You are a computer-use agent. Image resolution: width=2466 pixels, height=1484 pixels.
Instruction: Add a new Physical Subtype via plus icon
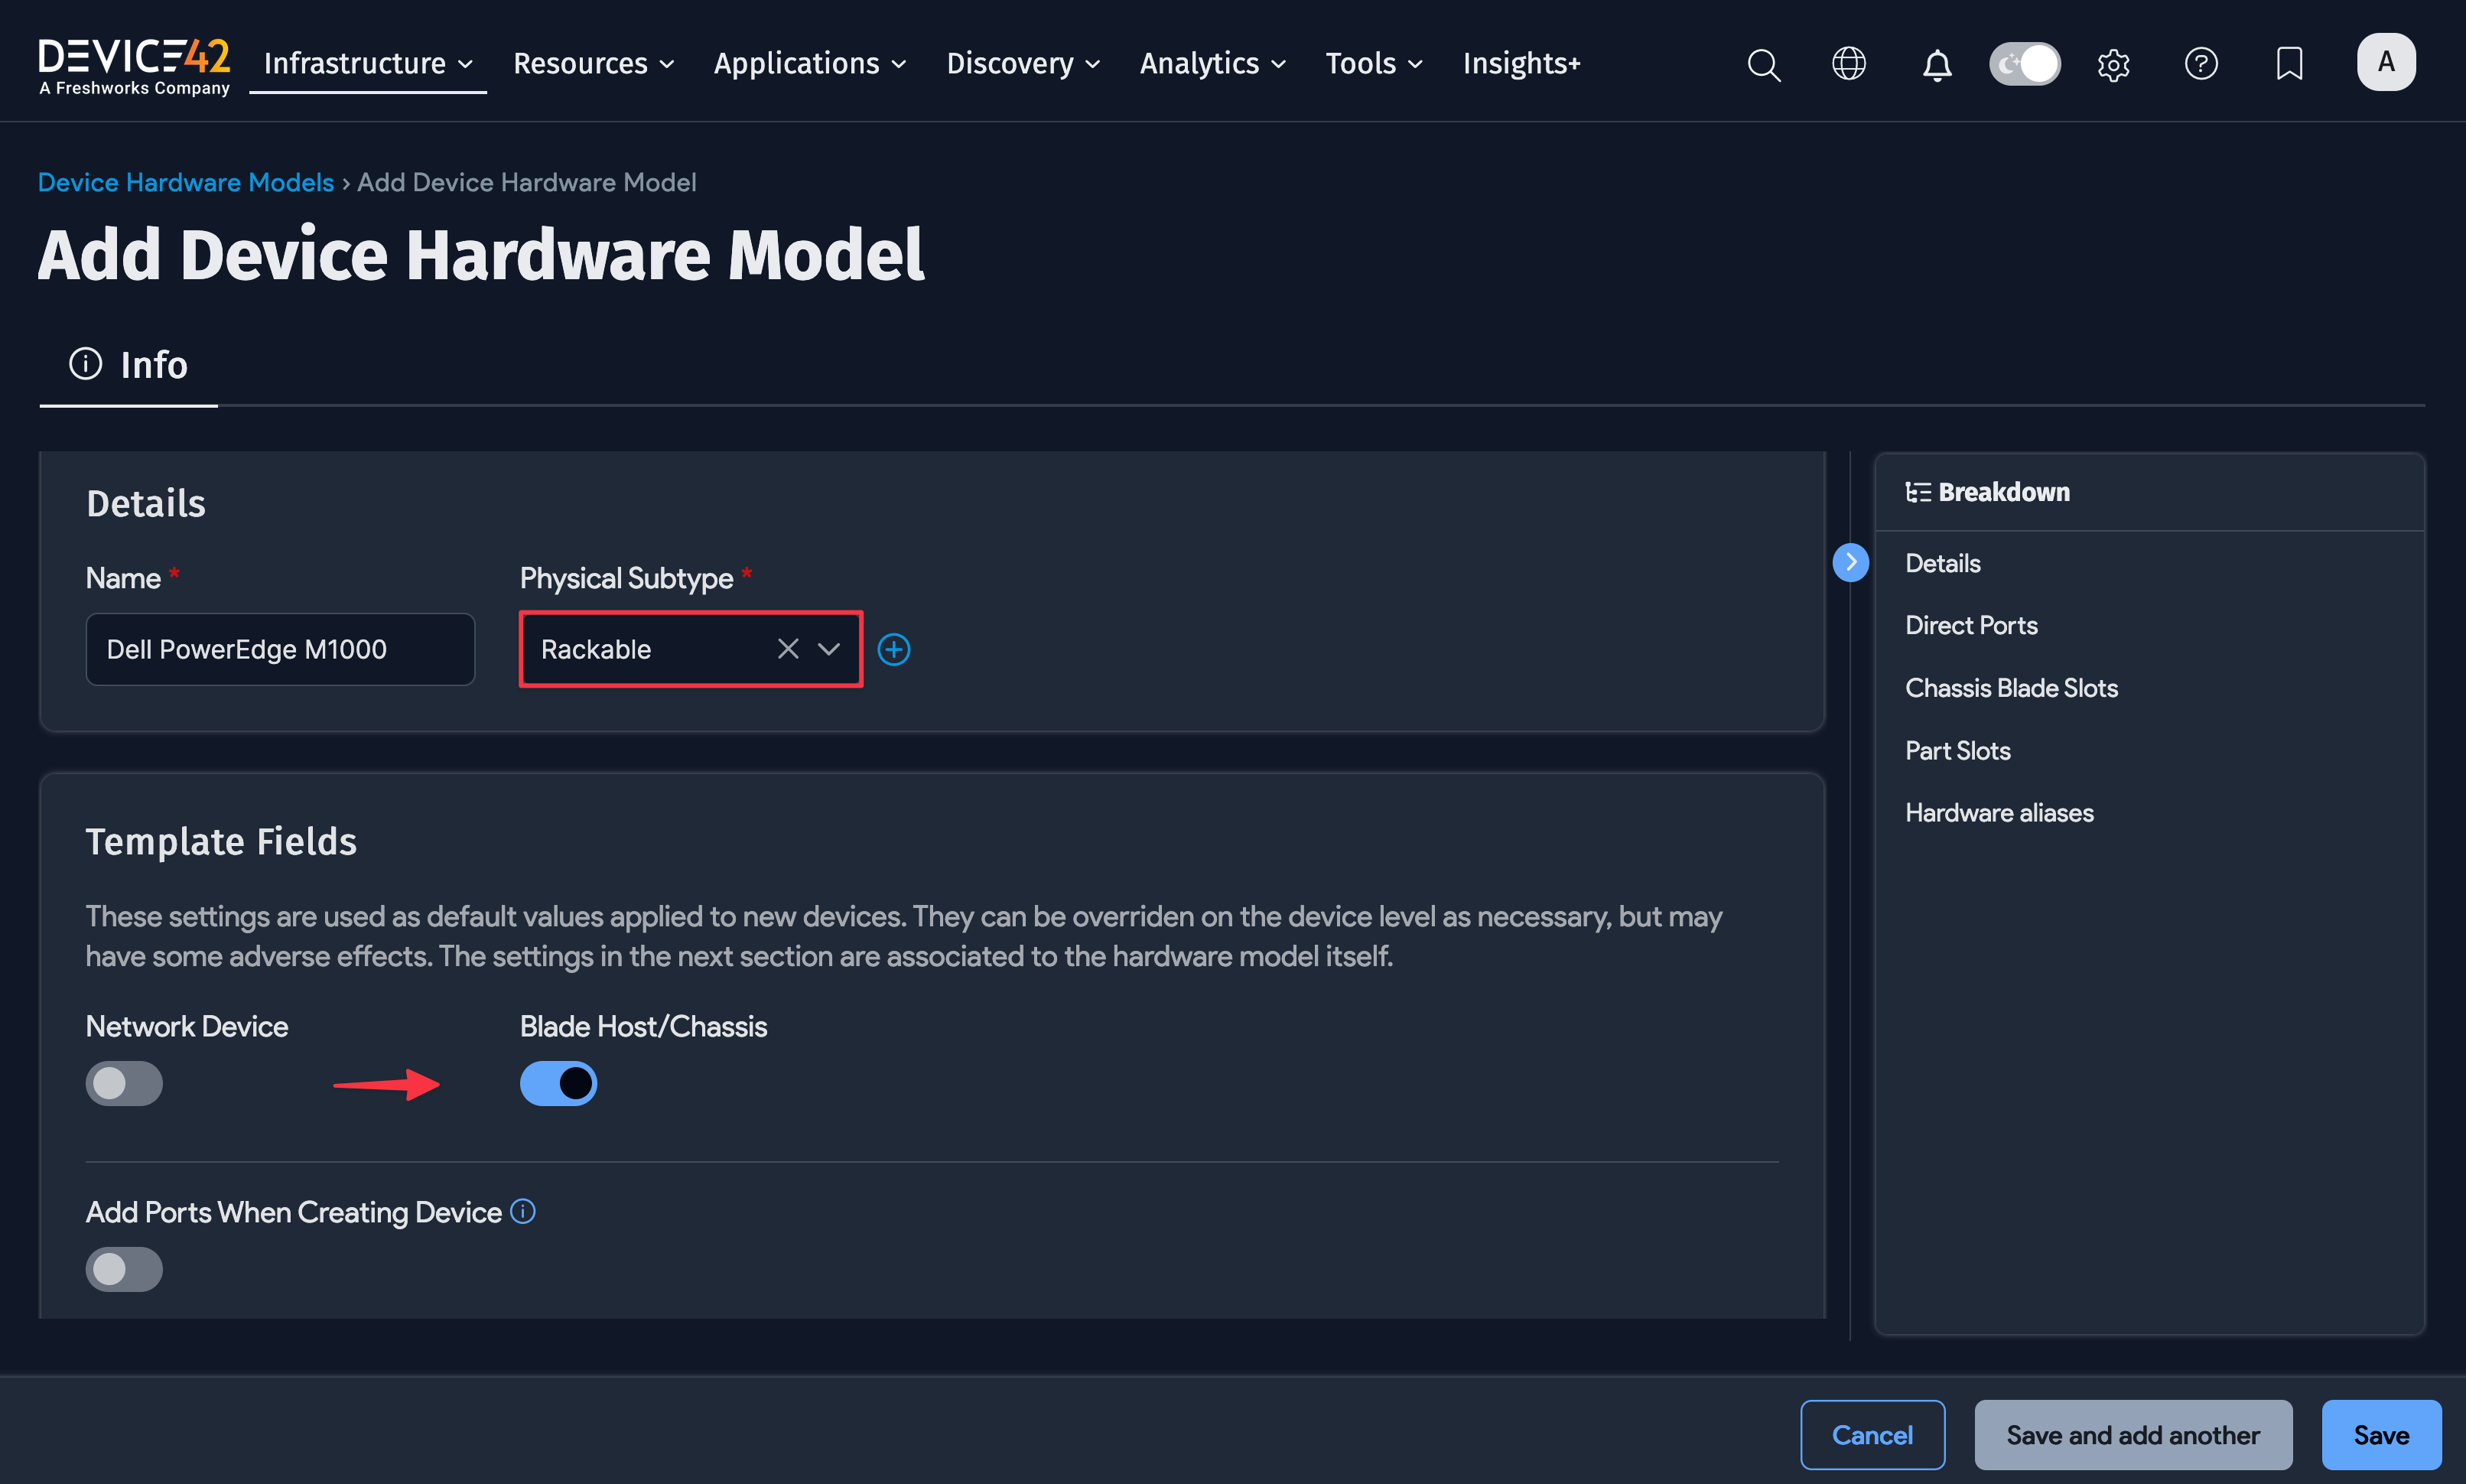pos(893,649)
